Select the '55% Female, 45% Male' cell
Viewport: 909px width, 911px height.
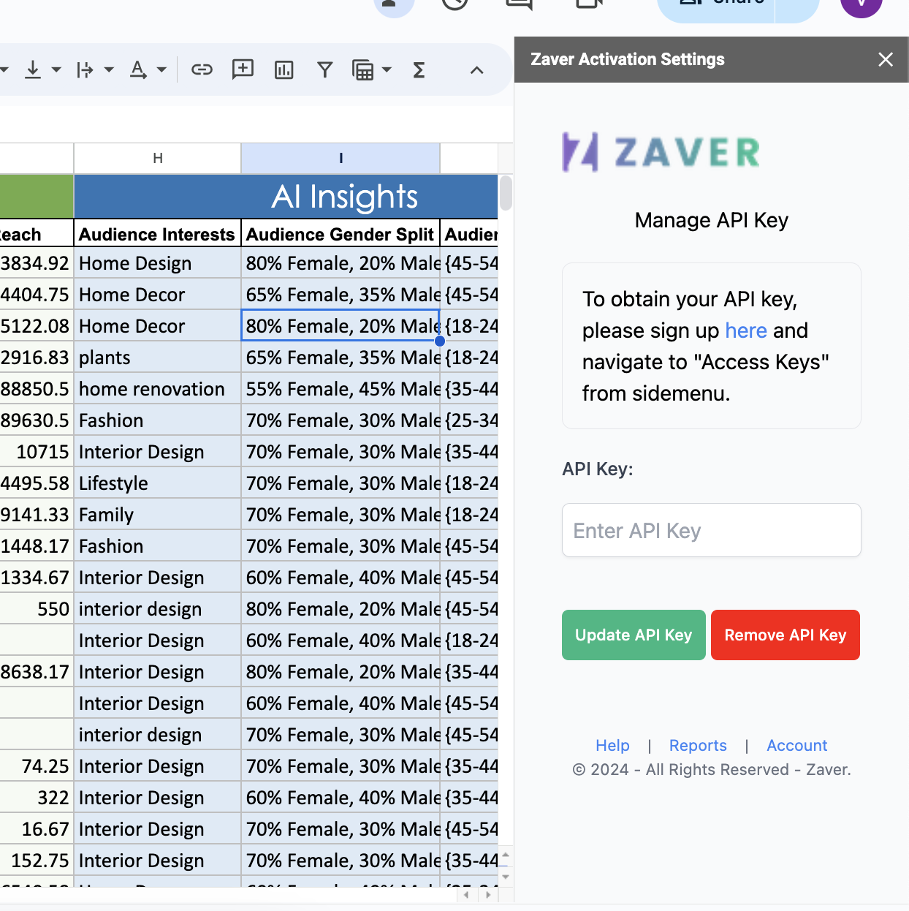tap(341, 389)
